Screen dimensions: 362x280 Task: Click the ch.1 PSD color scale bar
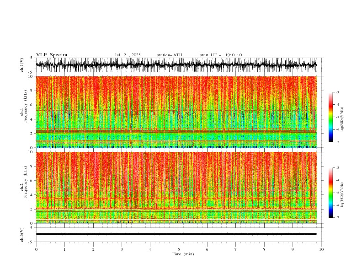[330, 117]
